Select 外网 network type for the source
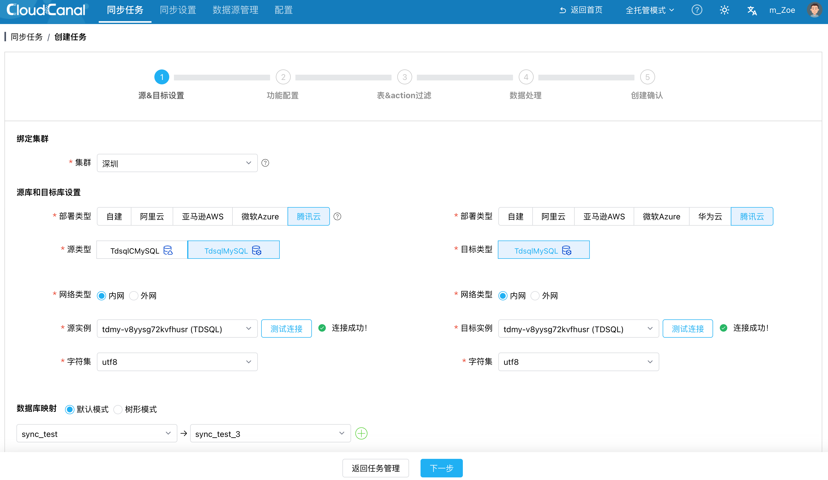The height and width of the screenshot is (480, 828). pyautogui.click(x=134, y=295)
